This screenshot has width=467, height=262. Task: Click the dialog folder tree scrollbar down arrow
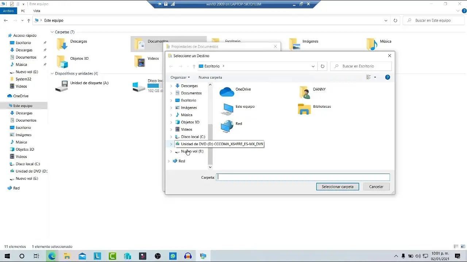pyautogui.click(x=210, y=167)
